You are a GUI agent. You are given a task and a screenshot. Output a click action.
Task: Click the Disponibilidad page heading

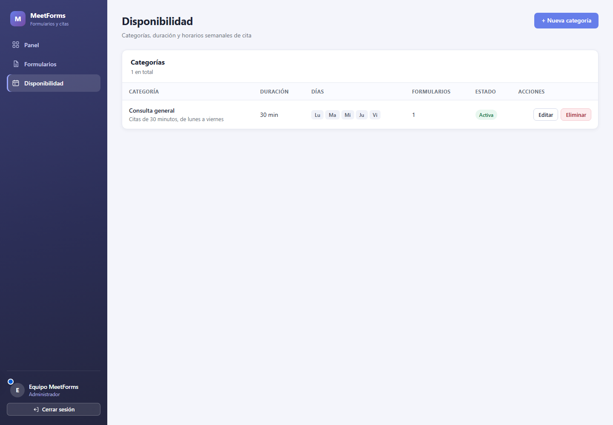point(157,21)
